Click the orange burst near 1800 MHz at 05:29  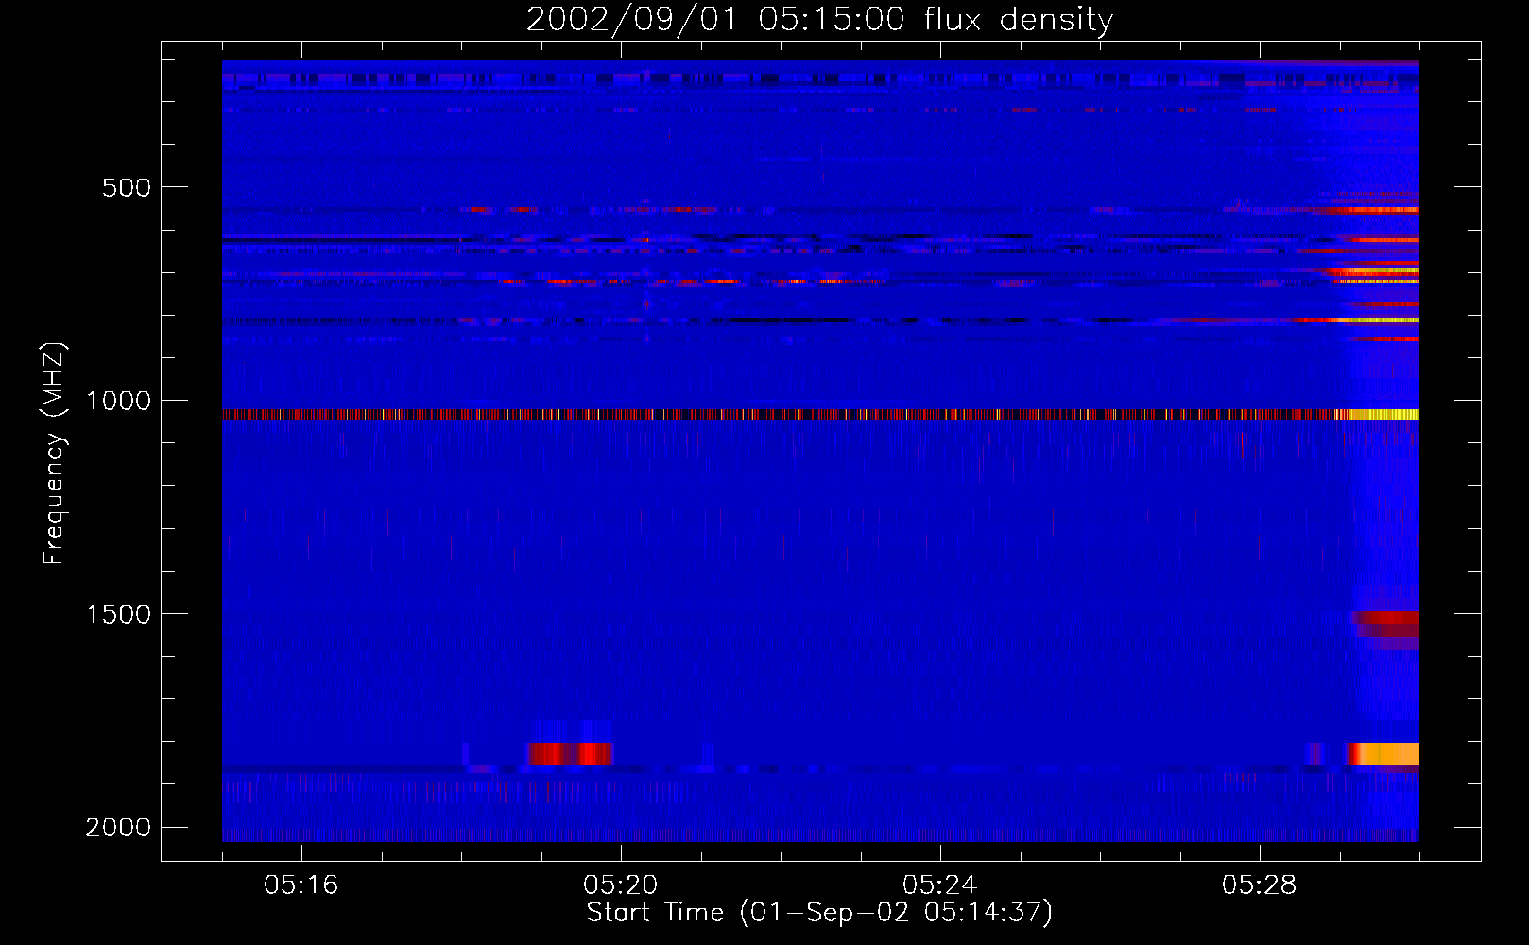(x=1383, y=753)
